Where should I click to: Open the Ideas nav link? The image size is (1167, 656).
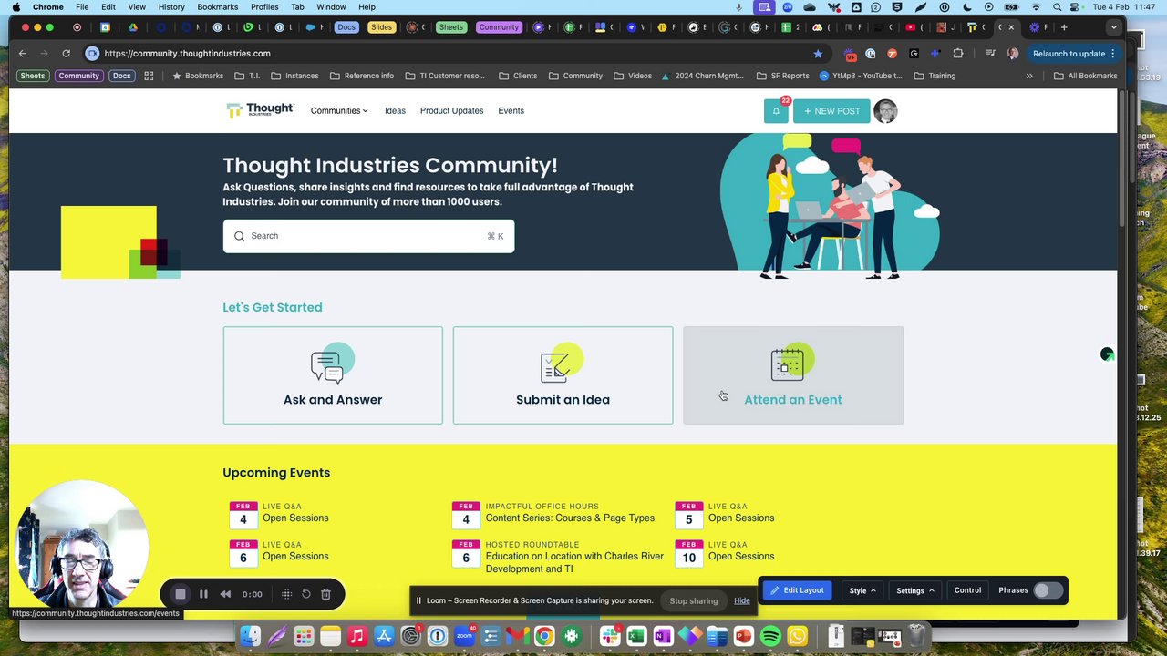(x=395, y=111)
